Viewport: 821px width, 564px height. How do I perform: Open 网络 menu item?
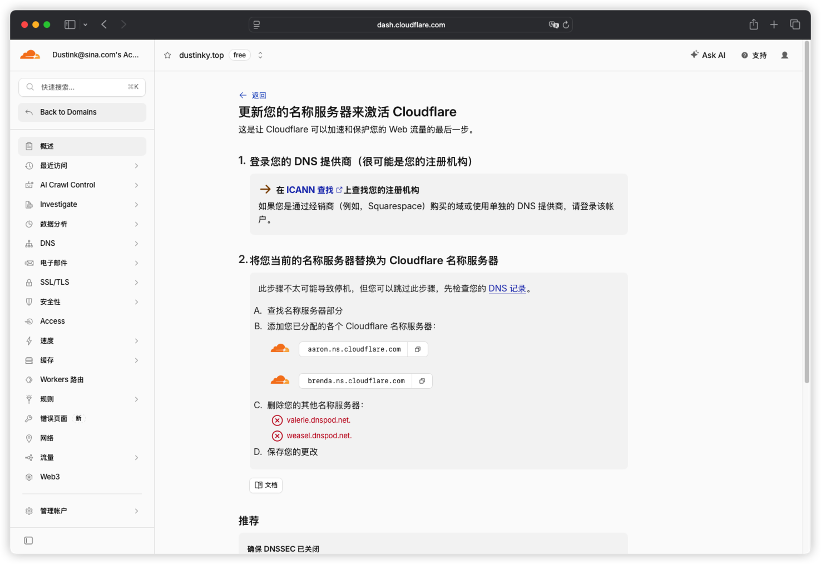click(82, 438)
